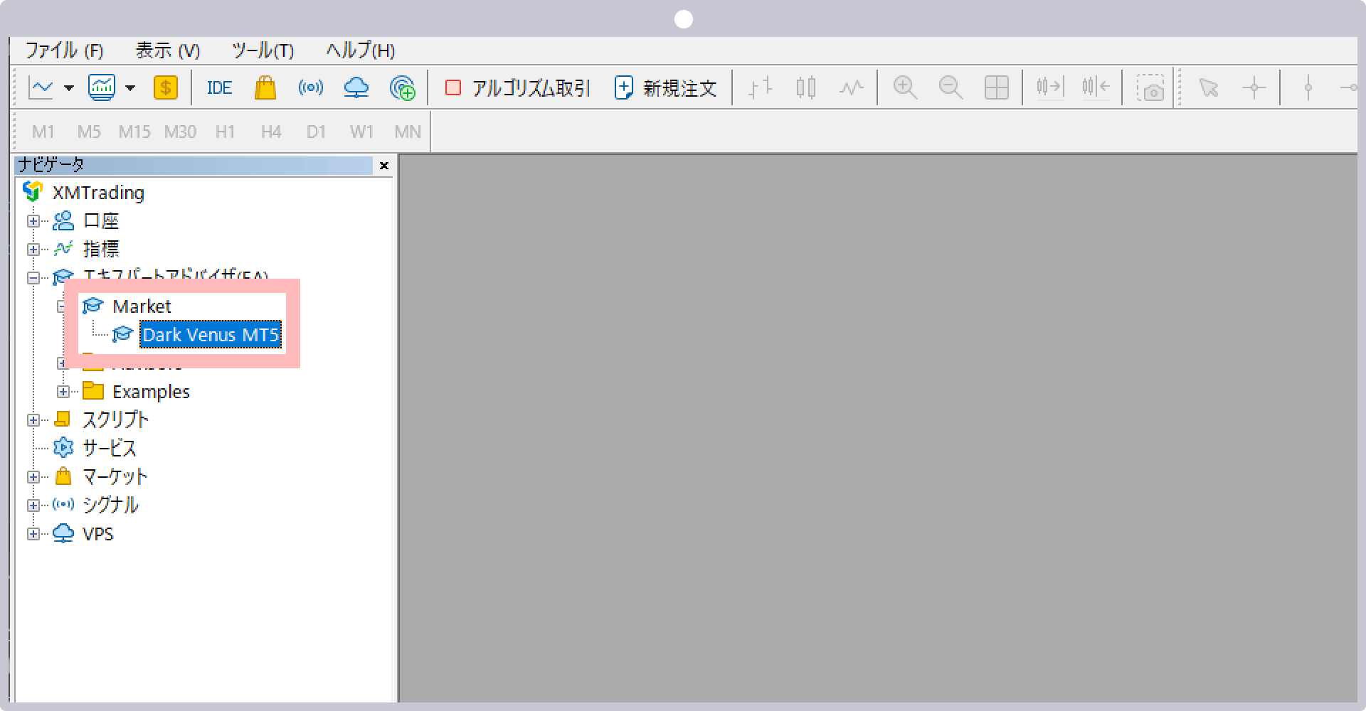Select Dark Venus MT5 expert advisor
This screenshot has height=711, width=1366.
pyautogui.click(x=211, y=335)
